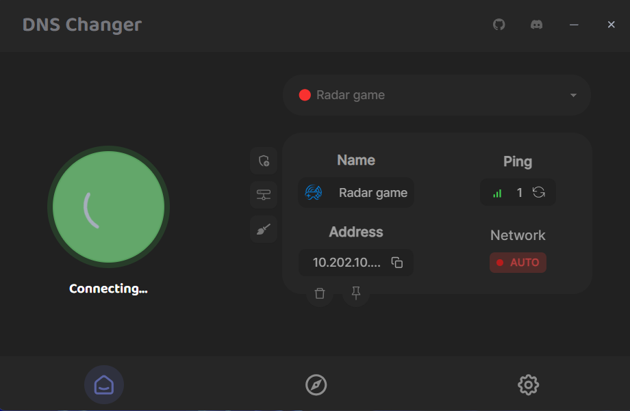Copy the 10.202.10 address

click(397, 263)
